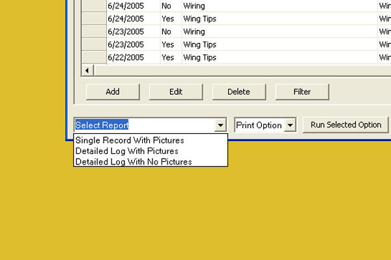Click the Add button
391x260 pixels.
pos(113,92)
